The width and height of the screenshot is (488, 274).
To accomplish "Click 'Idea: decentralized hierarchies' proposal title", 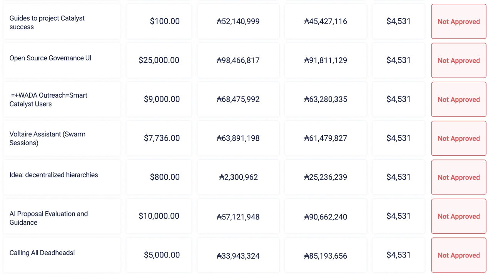I will tap(53, 175).
